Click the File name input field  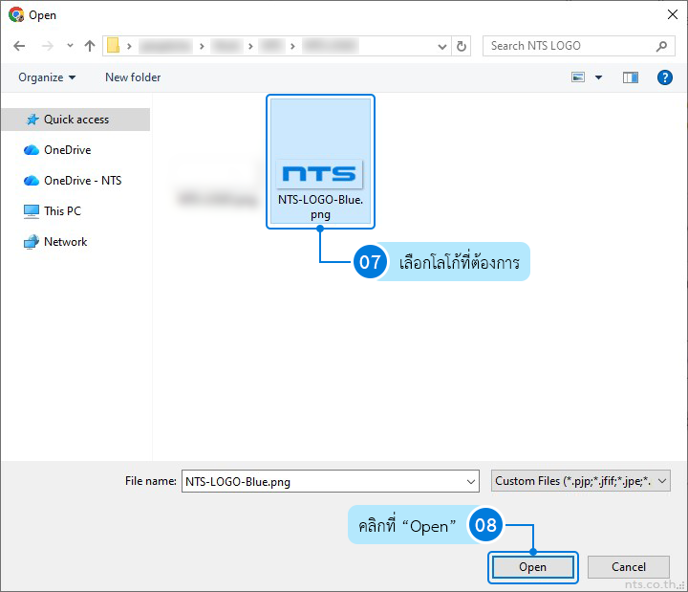click(x=330, y=481)
